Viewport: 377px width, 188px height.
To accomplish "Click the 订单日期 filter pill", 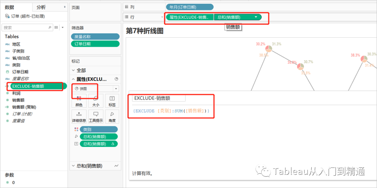I will [95, 44].
